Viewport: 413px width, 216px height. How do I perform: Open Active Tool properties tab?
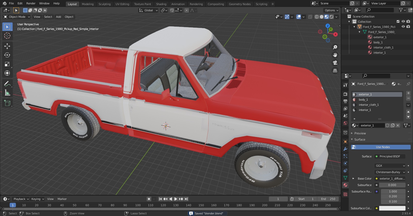[345, 85]
